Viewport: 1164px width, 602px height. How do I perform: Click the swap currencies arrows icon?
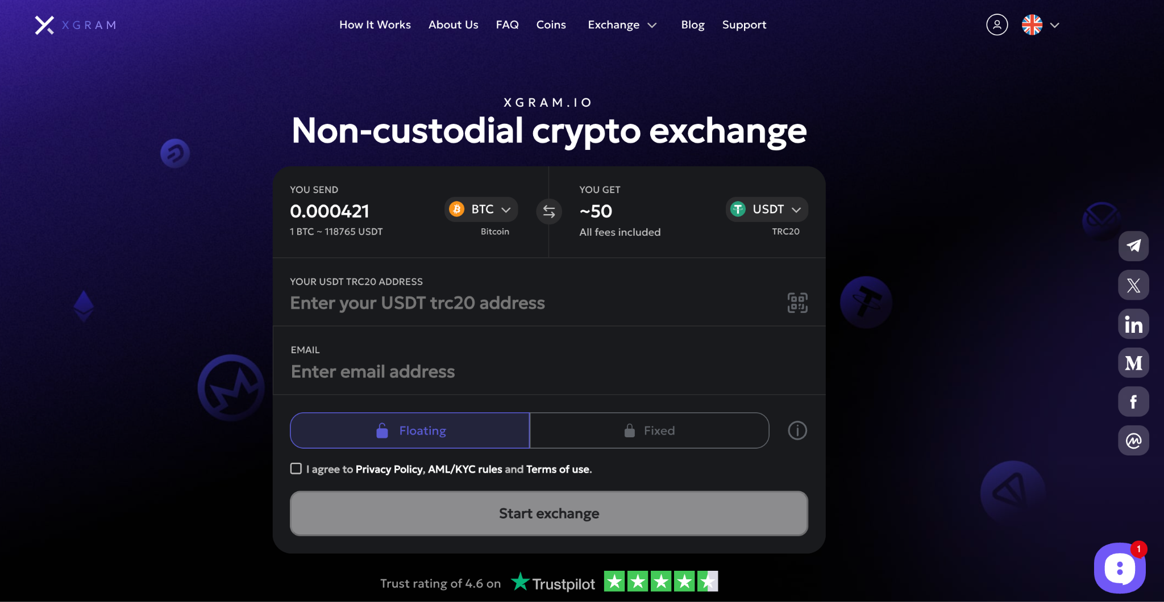point(549,211)
